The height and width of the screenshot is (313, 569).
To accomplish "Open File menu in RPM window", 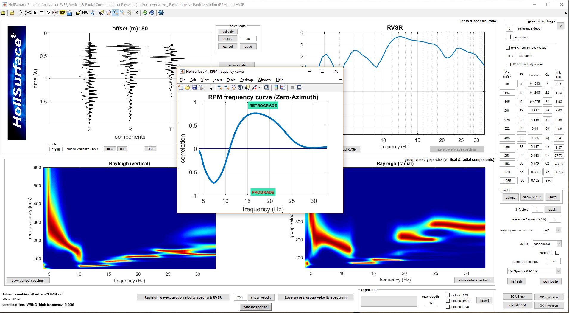I will point(183,80).
